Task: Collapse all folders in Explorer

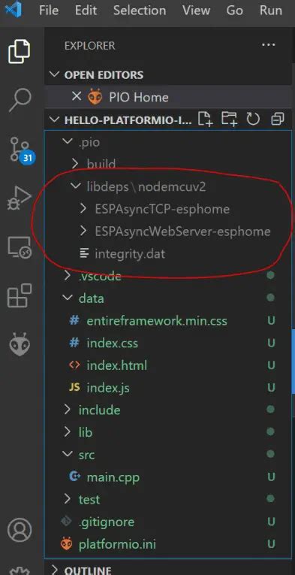Action: pos(278,120)
